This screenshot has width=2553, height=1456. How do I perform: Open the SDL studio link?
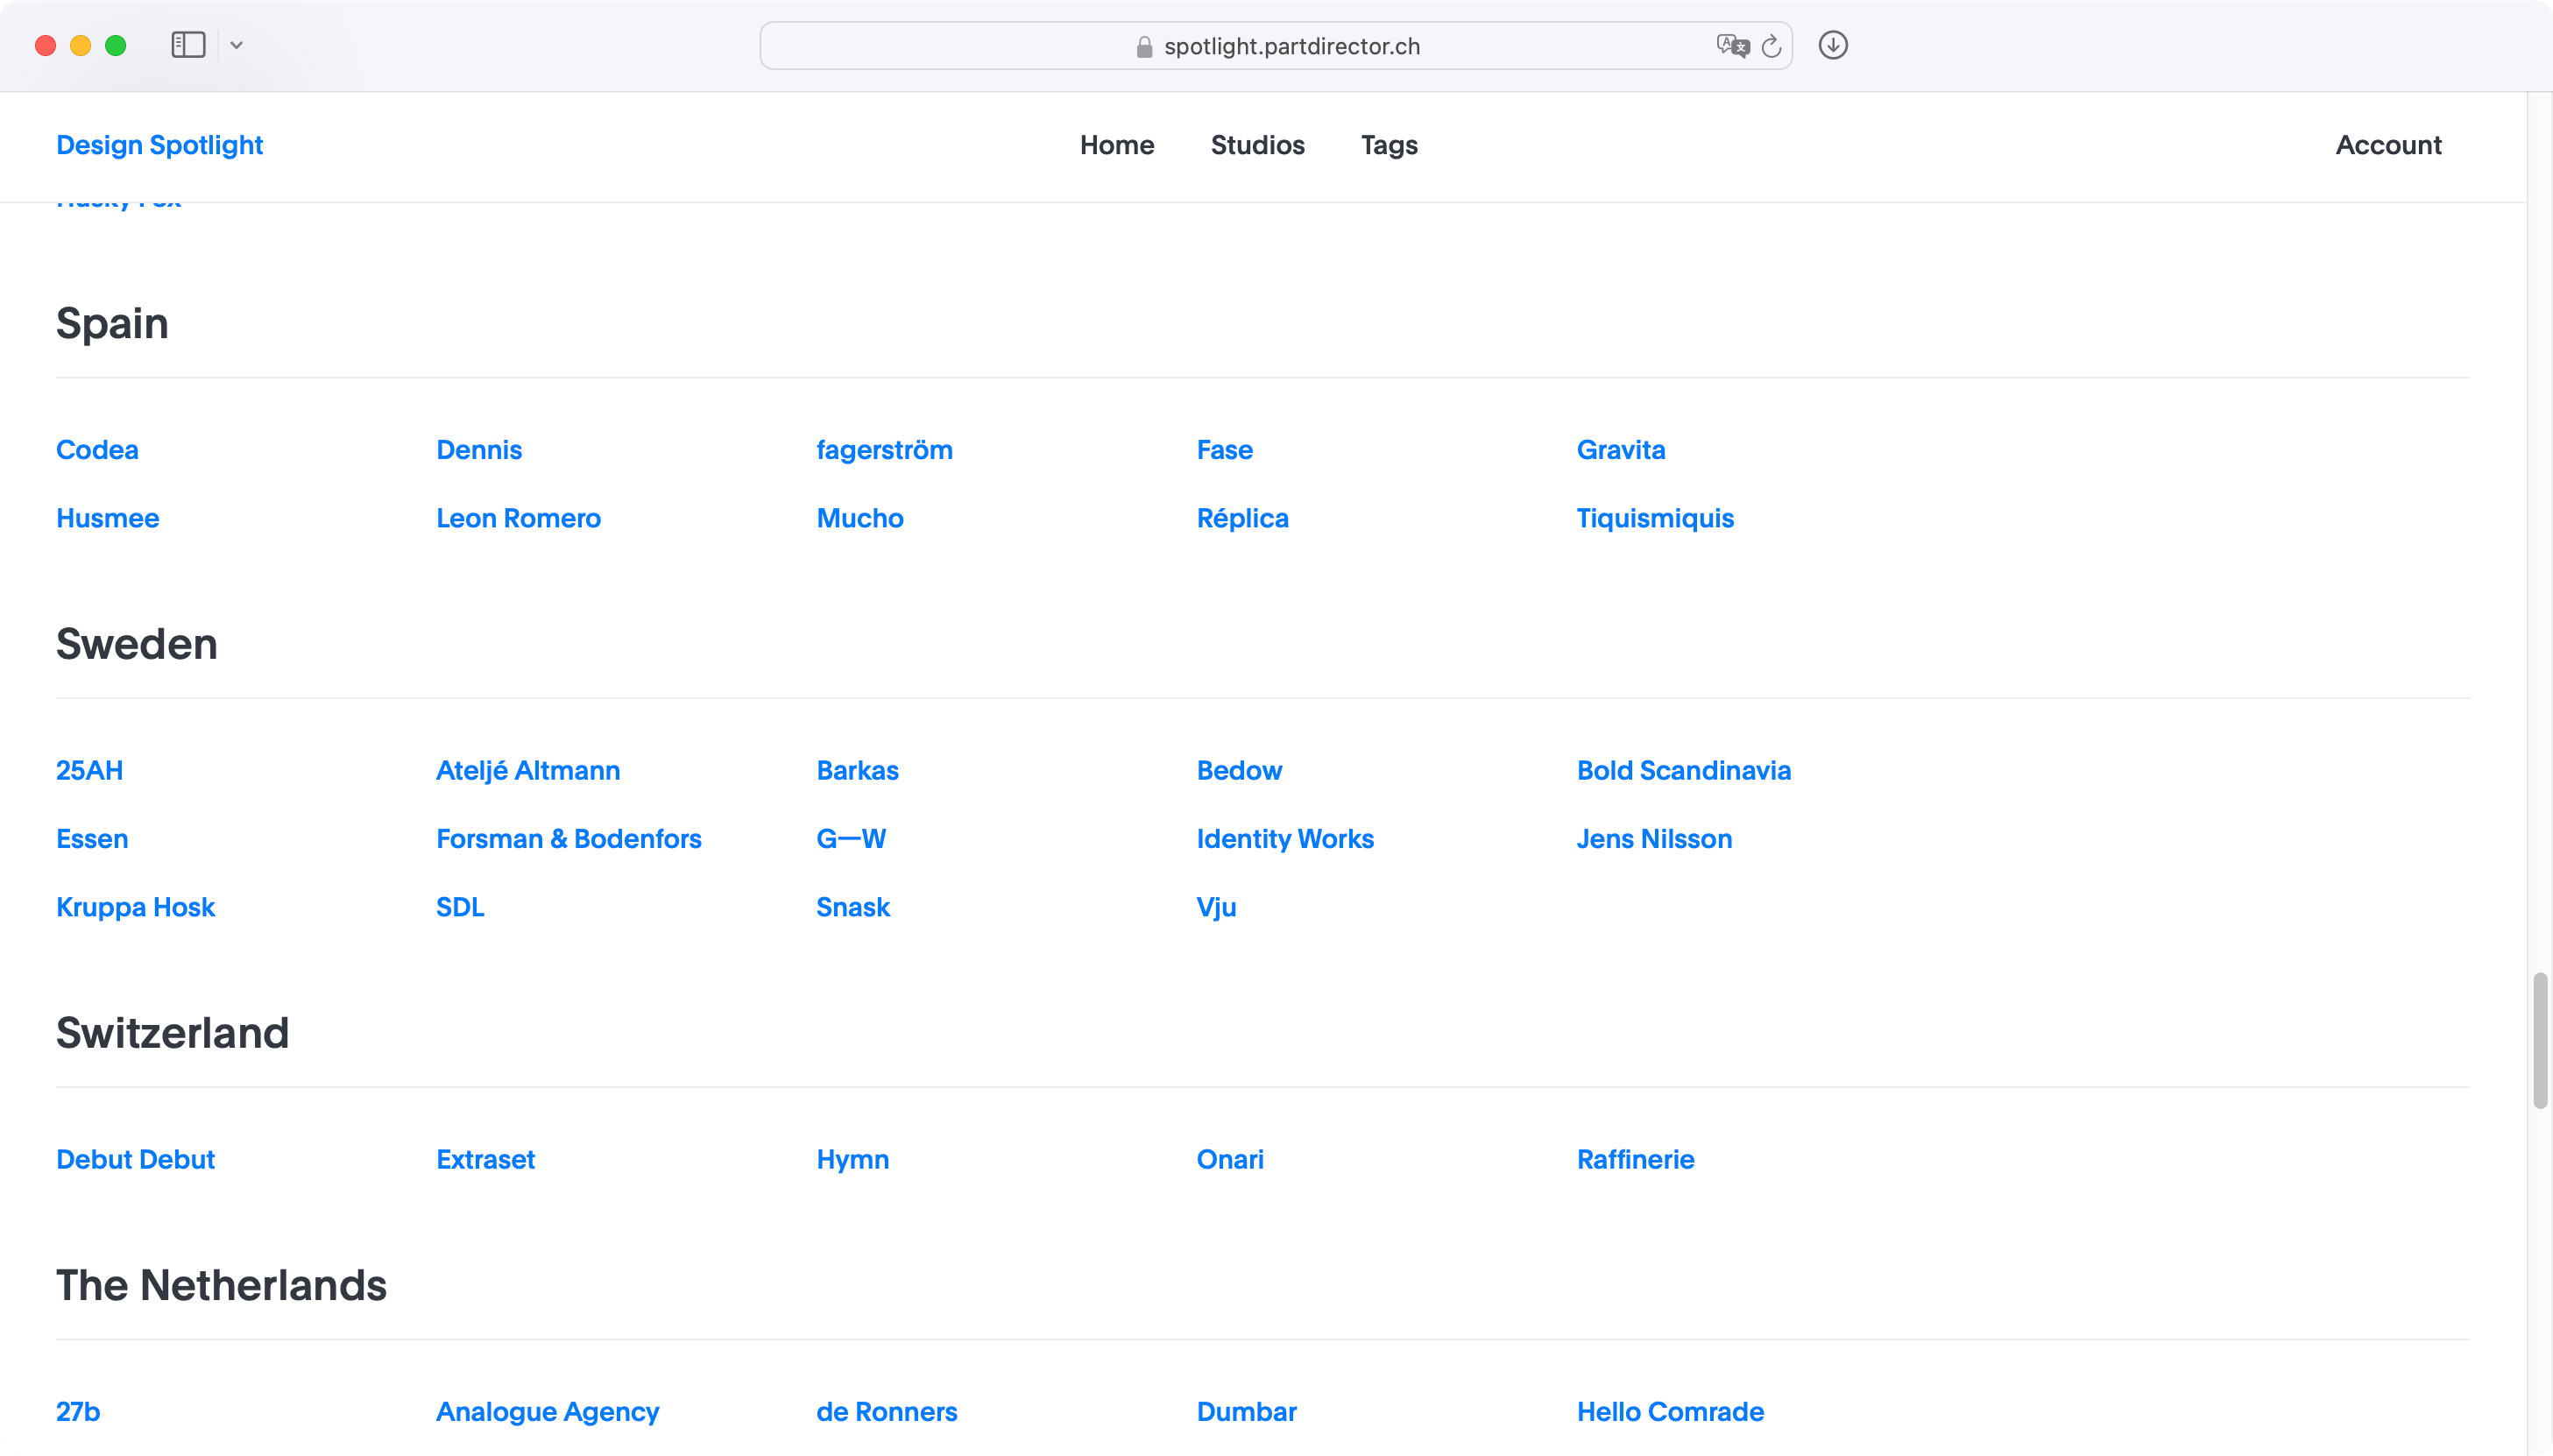(460, 906)
